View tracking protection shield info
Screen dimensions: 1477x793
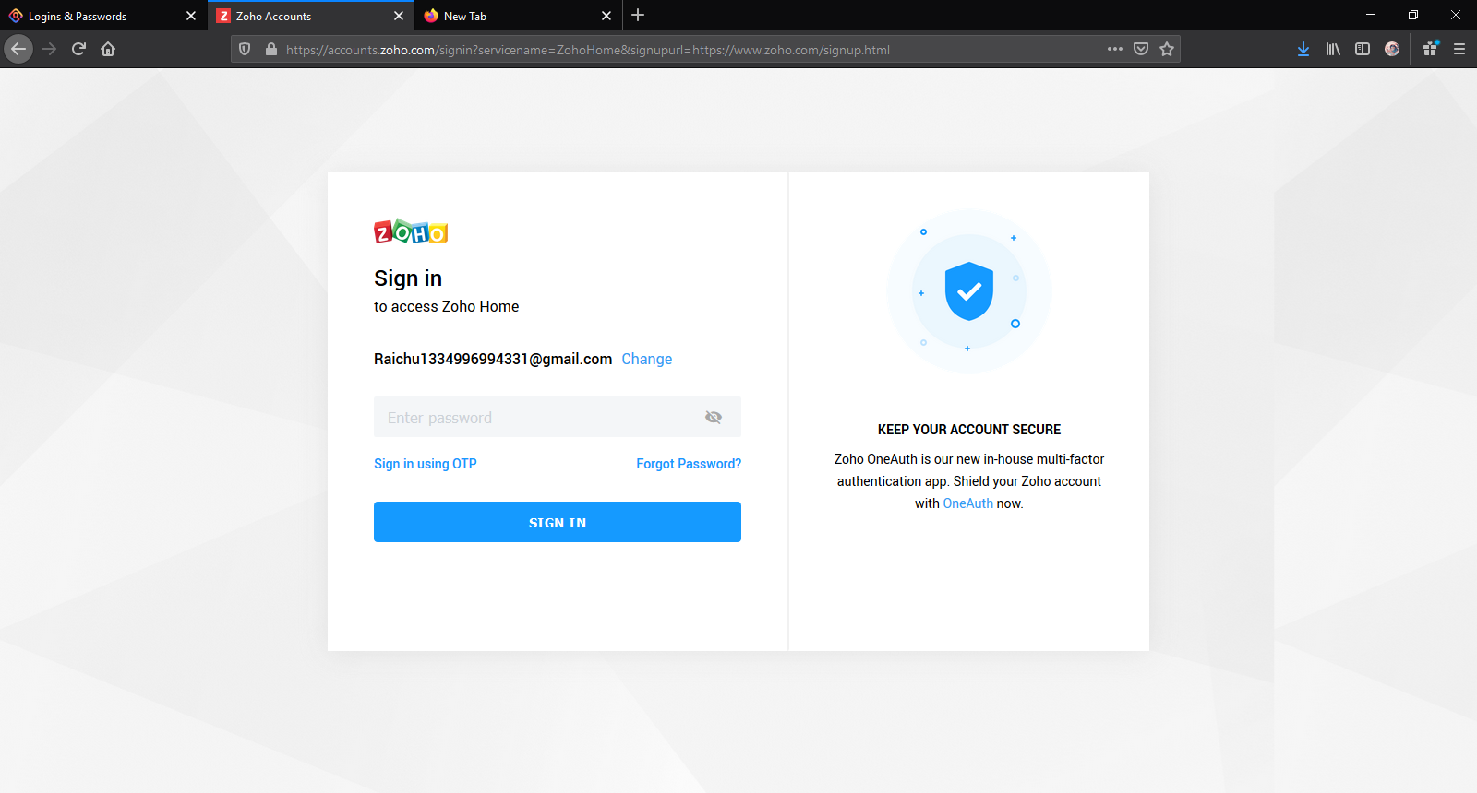245,49
